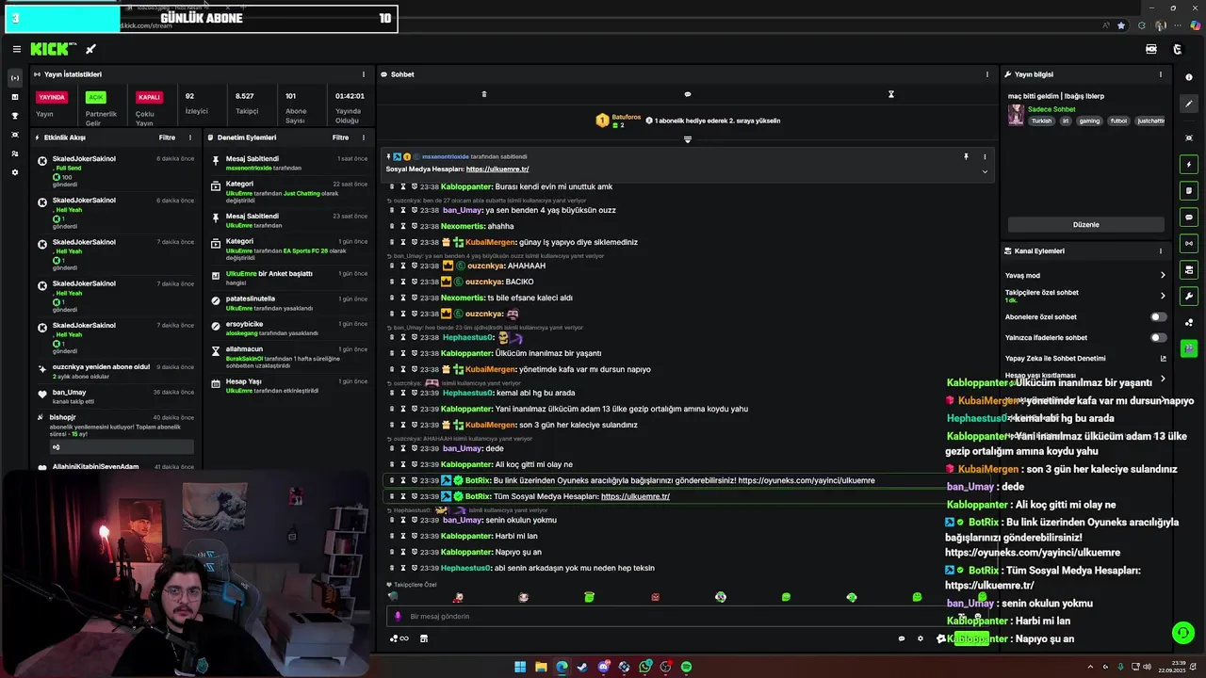Click the green support headset button
The width and height of the screenshot is (1206, 678).
pyautogui.click(x=1182, y=632)
